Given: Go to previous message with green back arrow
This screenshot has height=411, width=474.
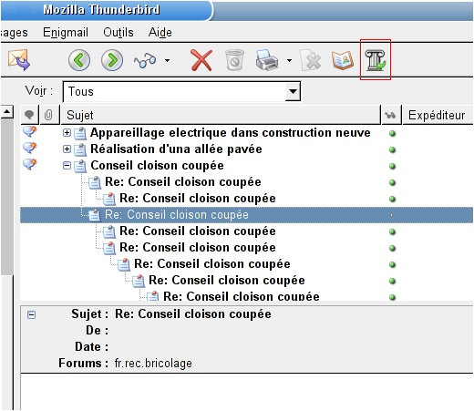Looking at the screenshot, I should (79, 60).
